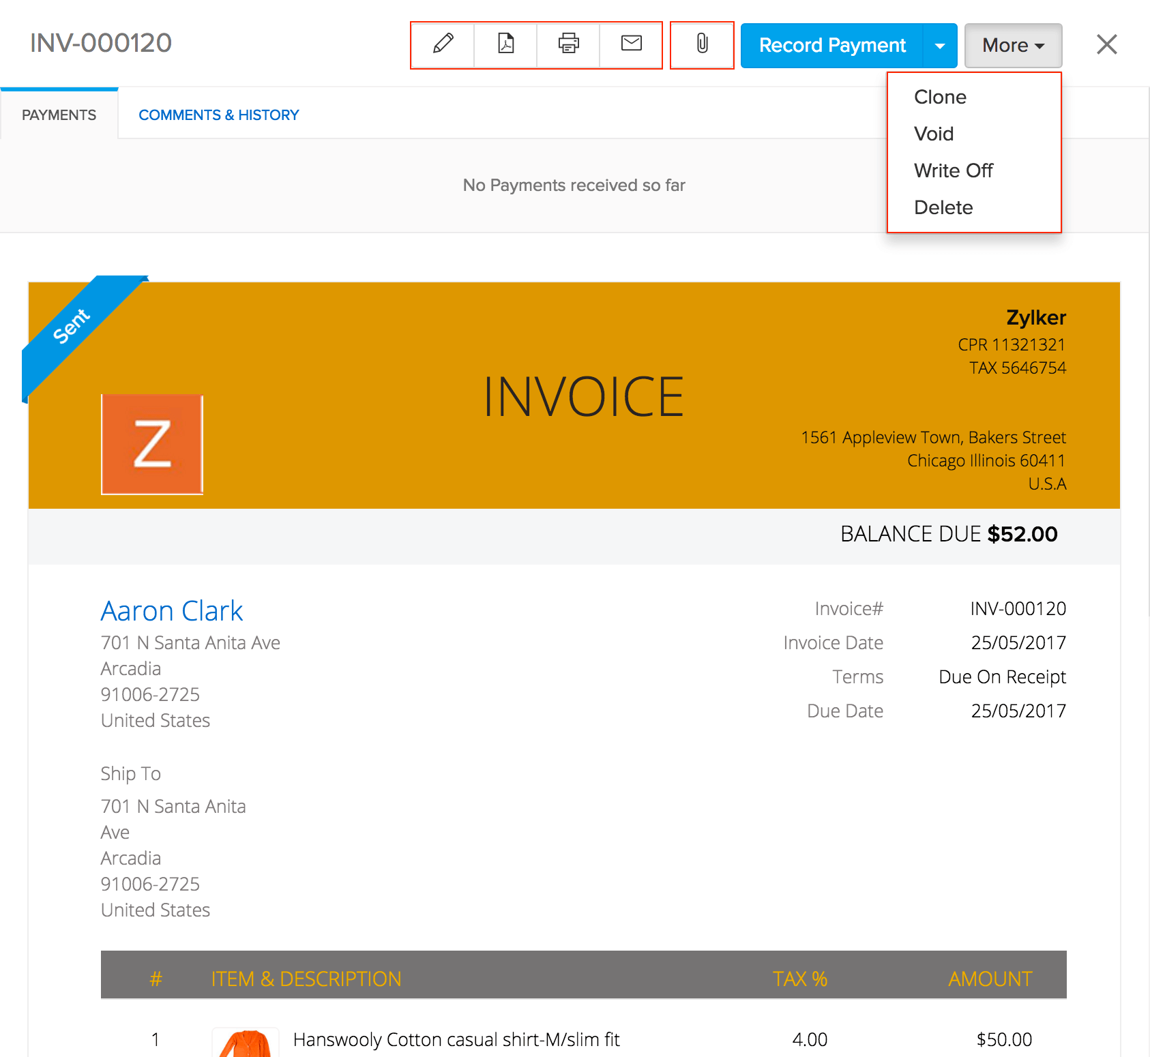The width and height of the screenshot is (1150, 1057).
Task: Open the Record Payment dropdown arrow
Action: coord(941,45)
